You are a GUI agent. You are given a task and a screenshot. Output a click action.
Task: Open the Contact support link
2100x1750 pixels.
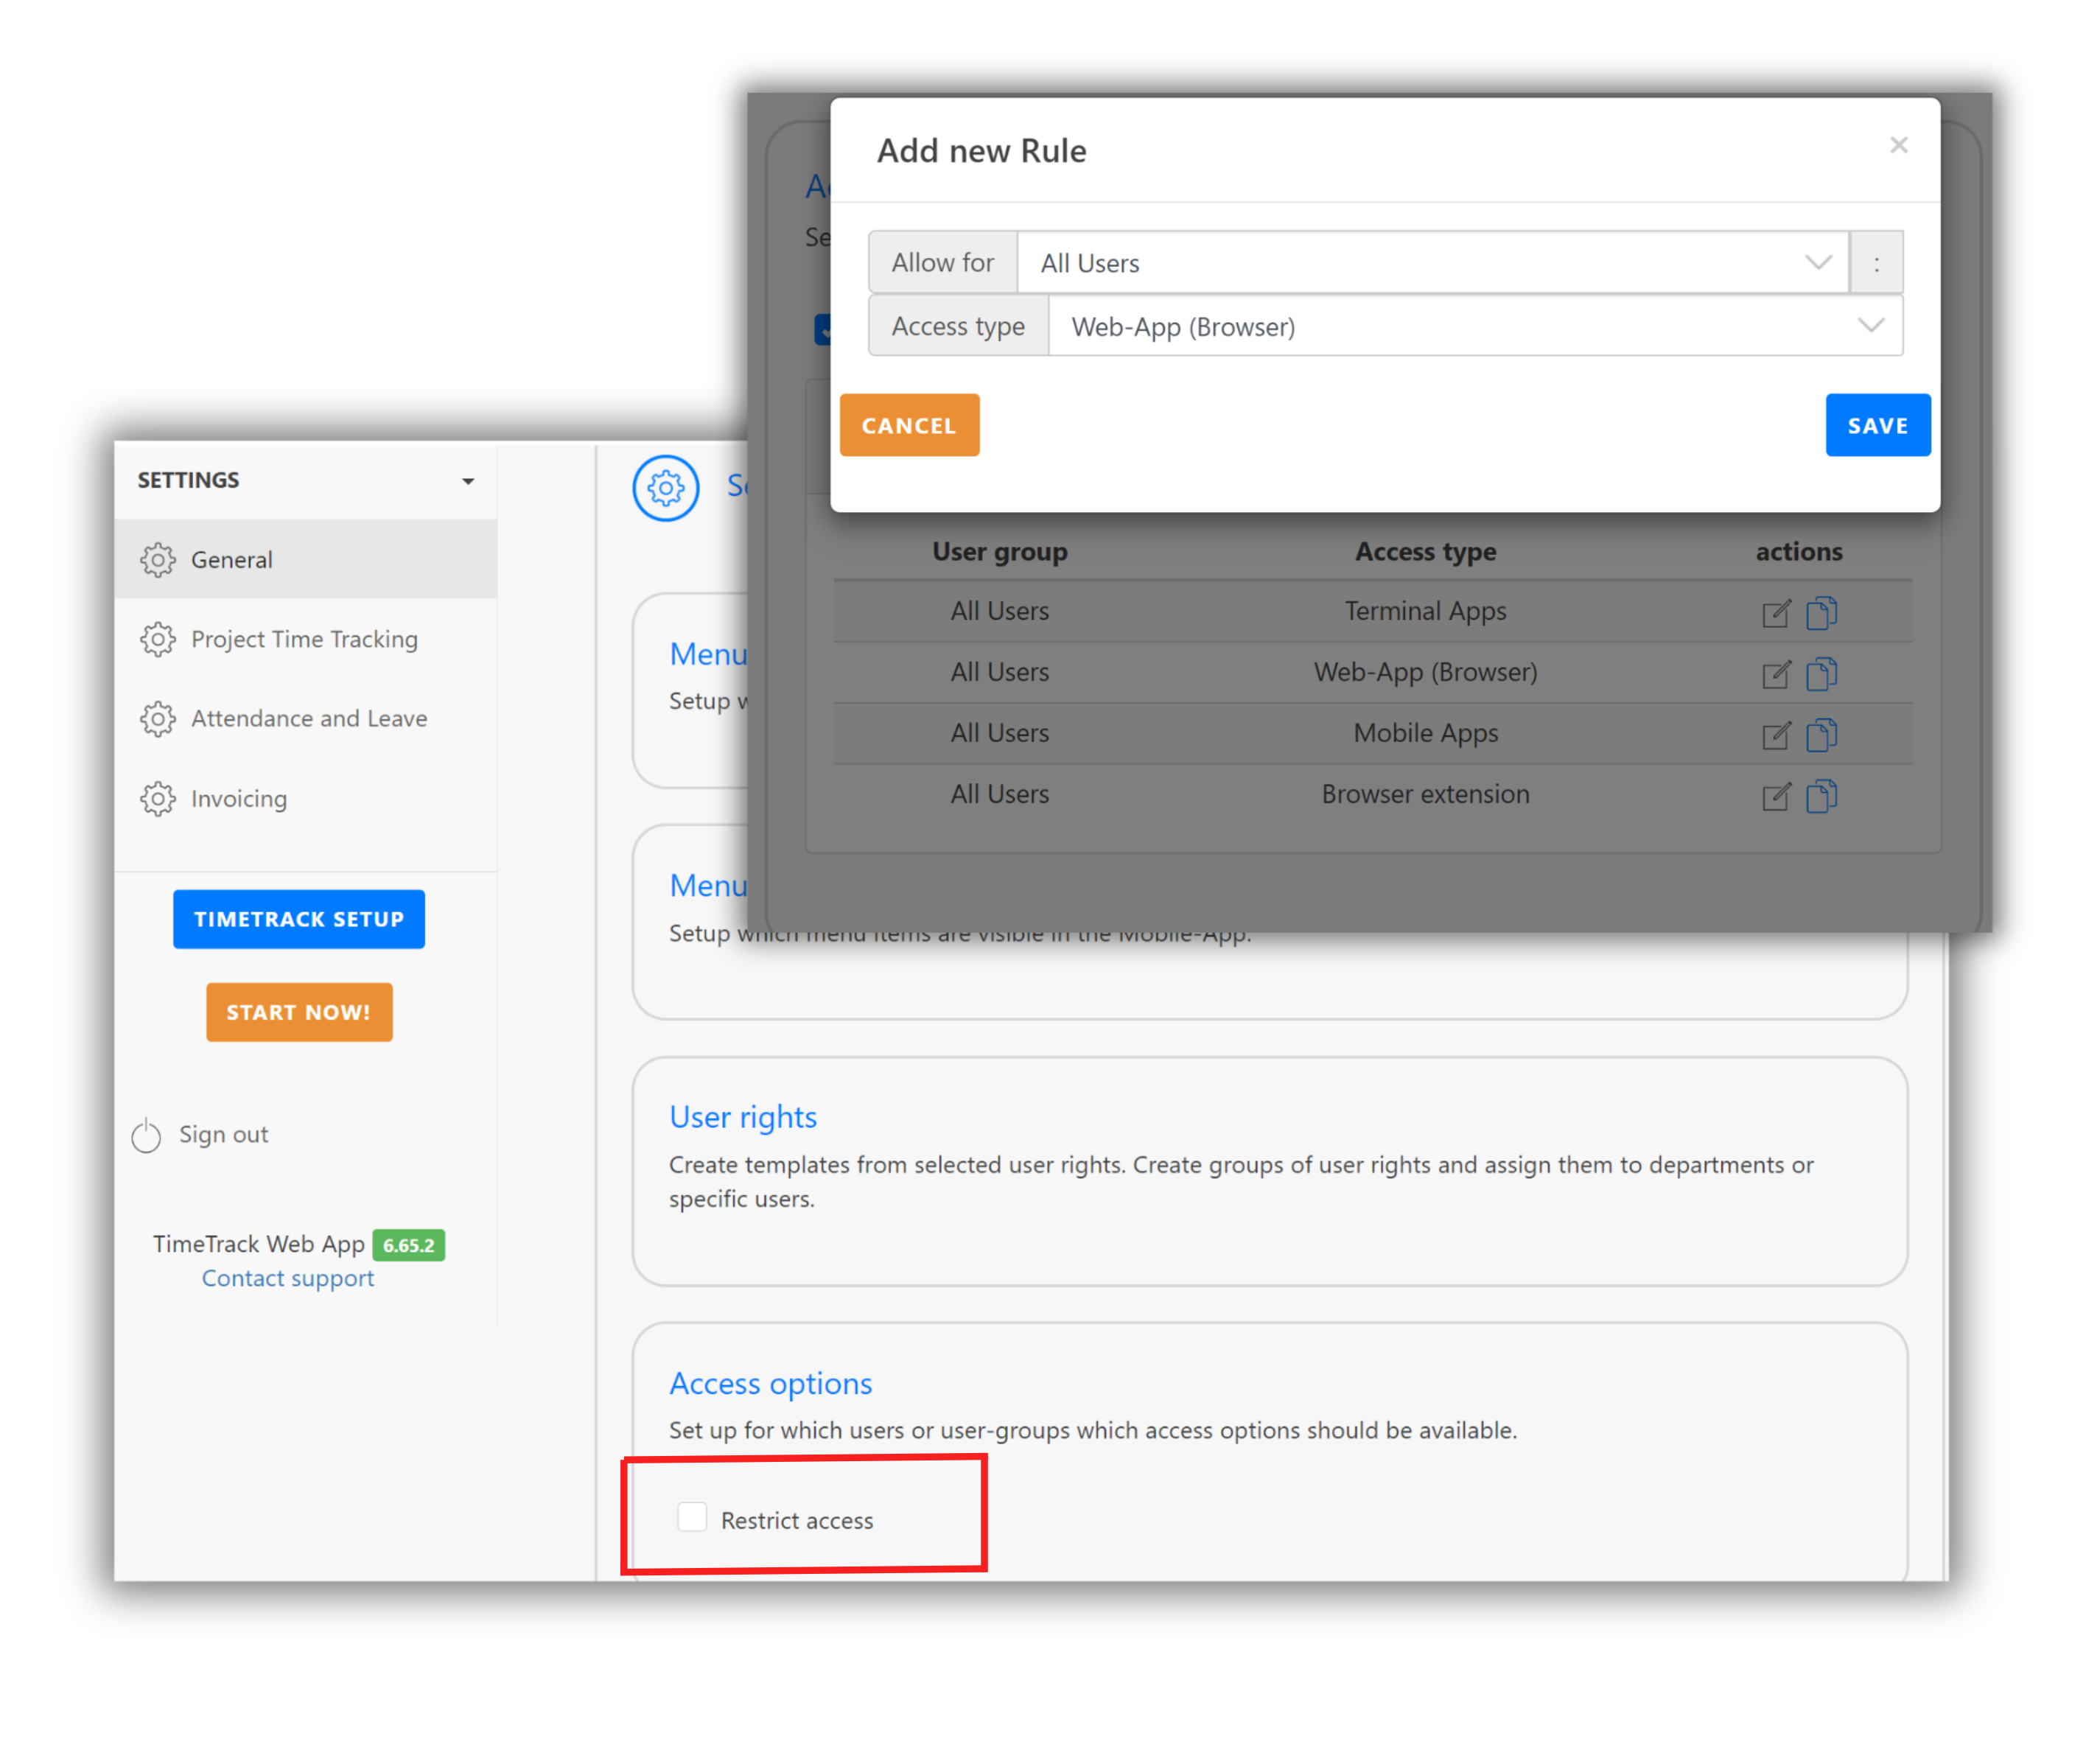coord(288,1278)
